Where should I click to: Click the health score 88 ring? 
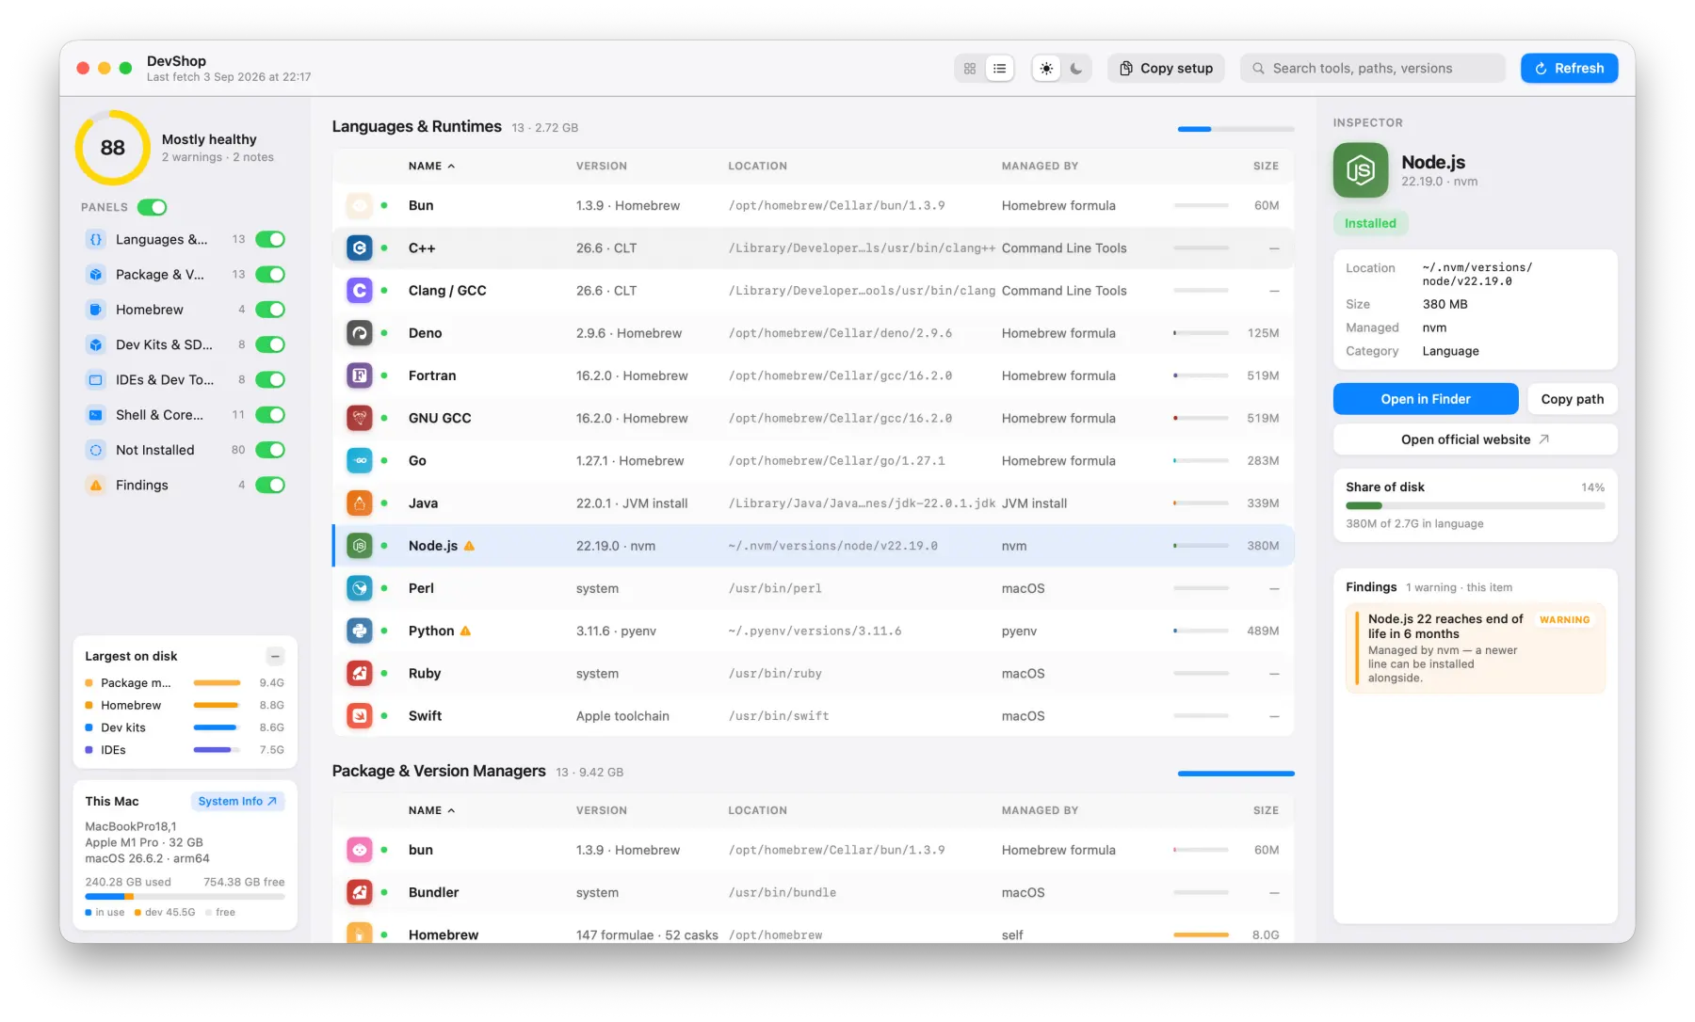[x=112, y=148]
